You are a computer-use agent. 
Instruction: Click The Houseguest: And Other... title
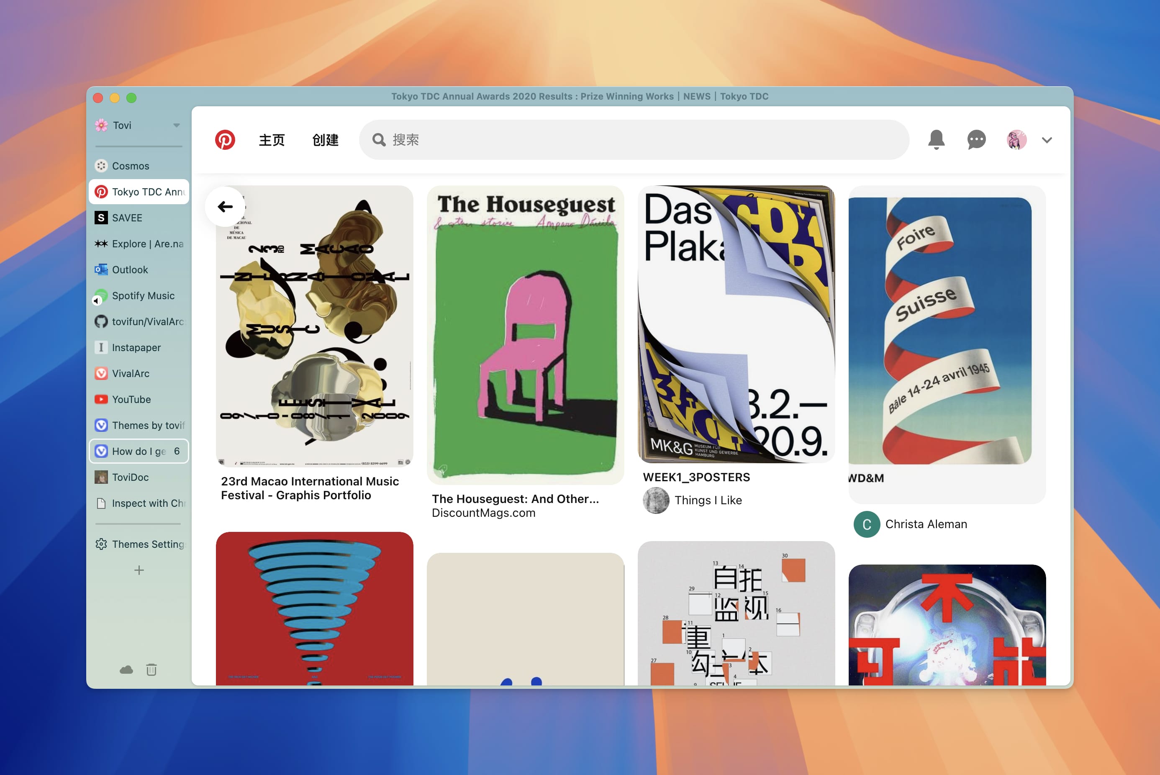(x=516, y=499)
